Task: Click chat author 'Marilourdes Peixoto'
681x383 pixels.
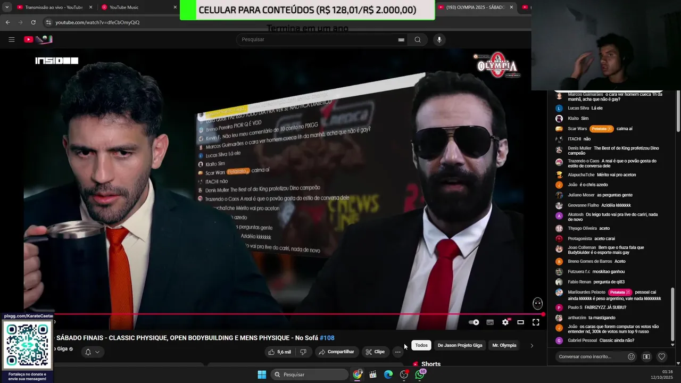Action: 586,292
